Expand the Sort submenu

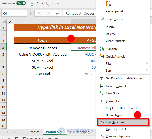tap(147, 71)
